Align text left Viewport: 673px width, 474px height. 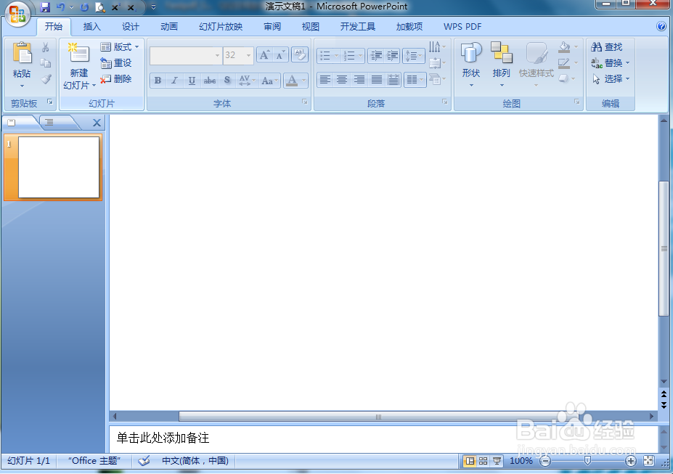tap(325, 80)
